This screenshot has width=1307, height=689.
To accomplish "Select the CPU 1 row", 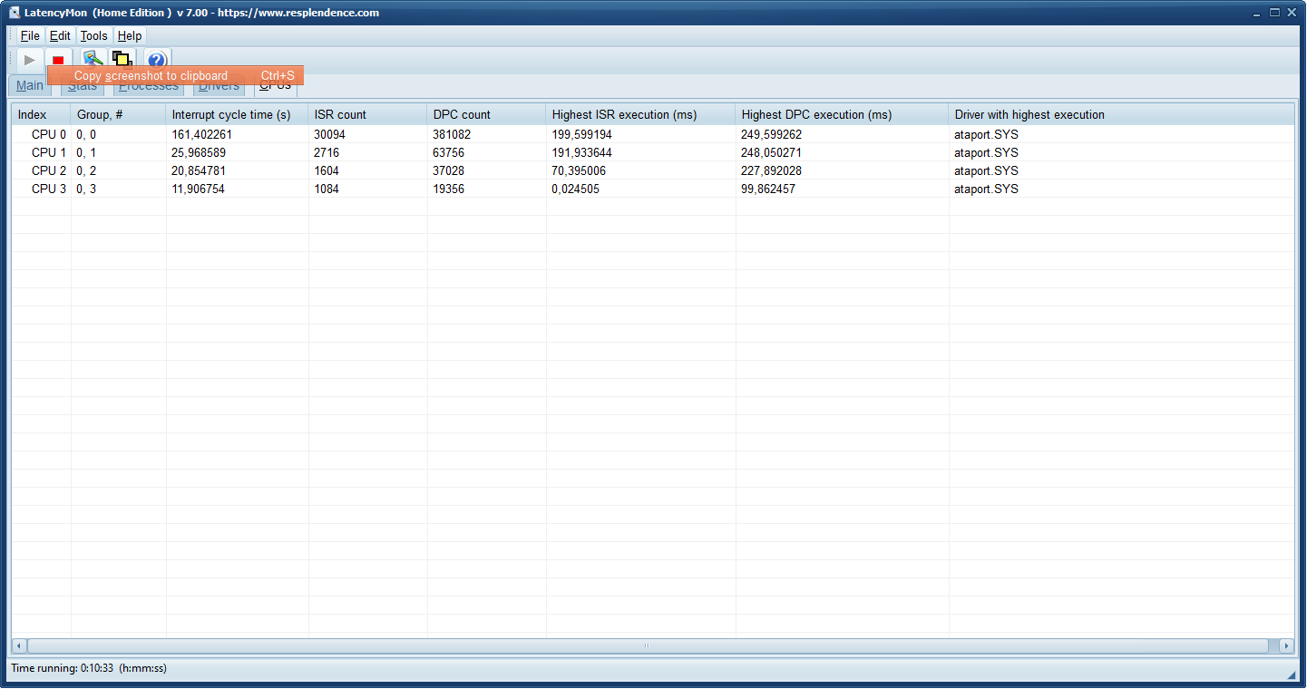I will pos(653,152).
